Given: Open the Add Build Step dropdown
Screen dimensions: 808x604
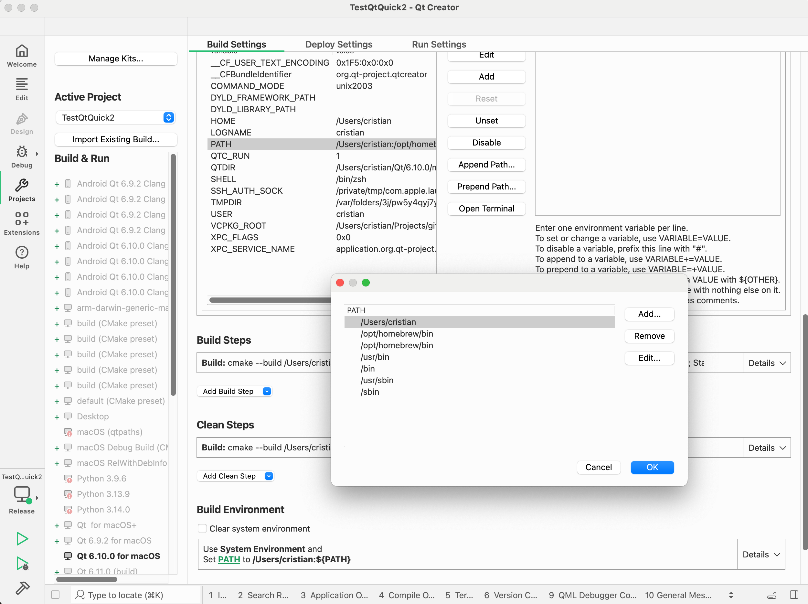Looking at the screenshot, I should pyautogui.click(x=234, y=391).
